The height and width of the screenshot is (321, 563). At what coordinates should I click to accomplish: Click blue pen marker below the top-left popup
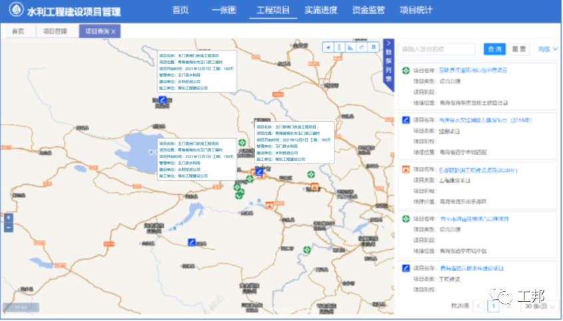[x=163, y=100]
